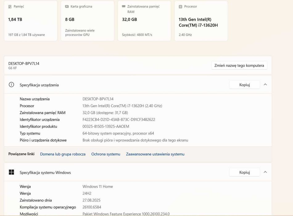
Task: Select 32,0 GB (dostępne: 31,7 GB) value
Action: click(x=105, y=113)
